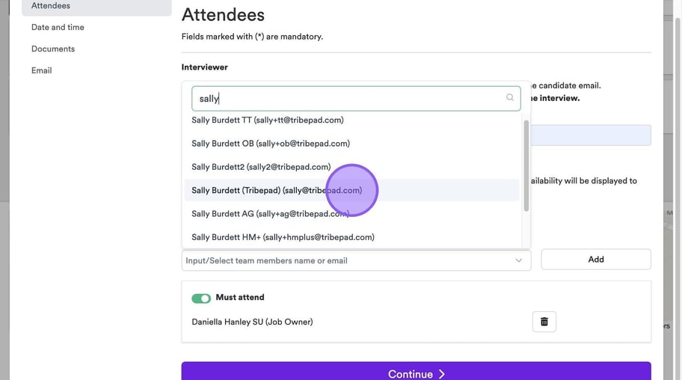This screenshot has width=682, height=380.
Task: Choose Sally Burdett AG from results
Action: 271,214
